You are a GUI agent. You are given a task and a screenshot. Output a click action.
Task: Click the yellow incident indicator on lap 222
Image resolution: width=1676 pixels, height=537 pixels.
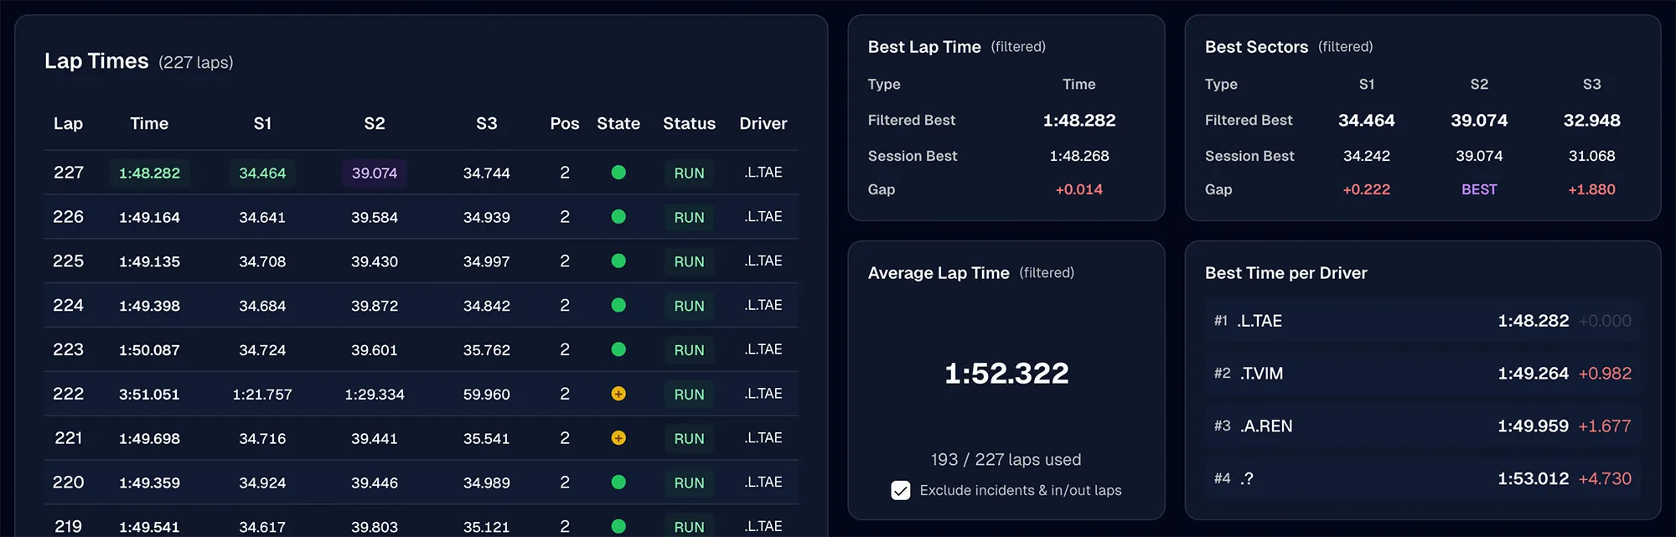pyautogui.click(x=618, y=394)
